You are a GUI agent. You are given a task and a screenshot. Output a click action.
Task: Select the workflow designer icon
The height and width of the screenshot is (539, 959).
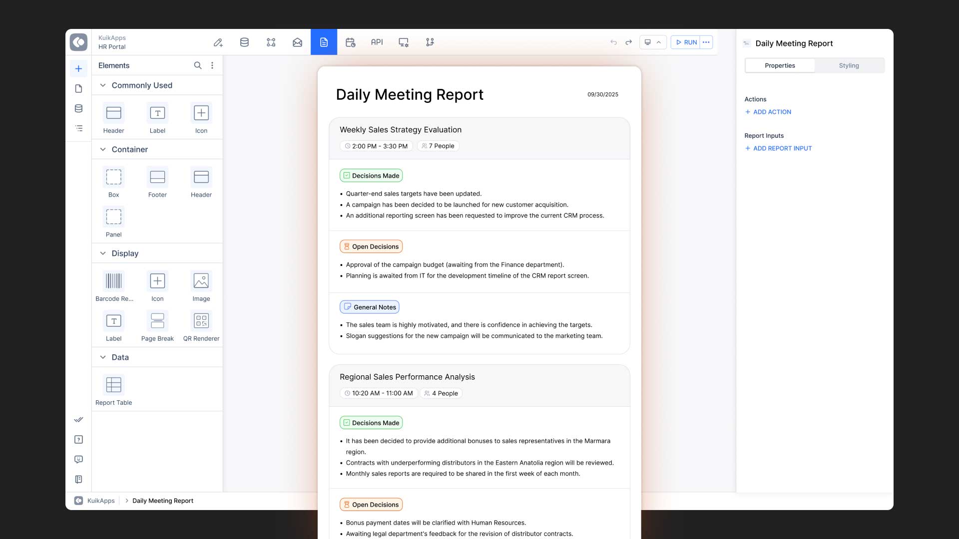pyautogui.click(x=271, y=42)
